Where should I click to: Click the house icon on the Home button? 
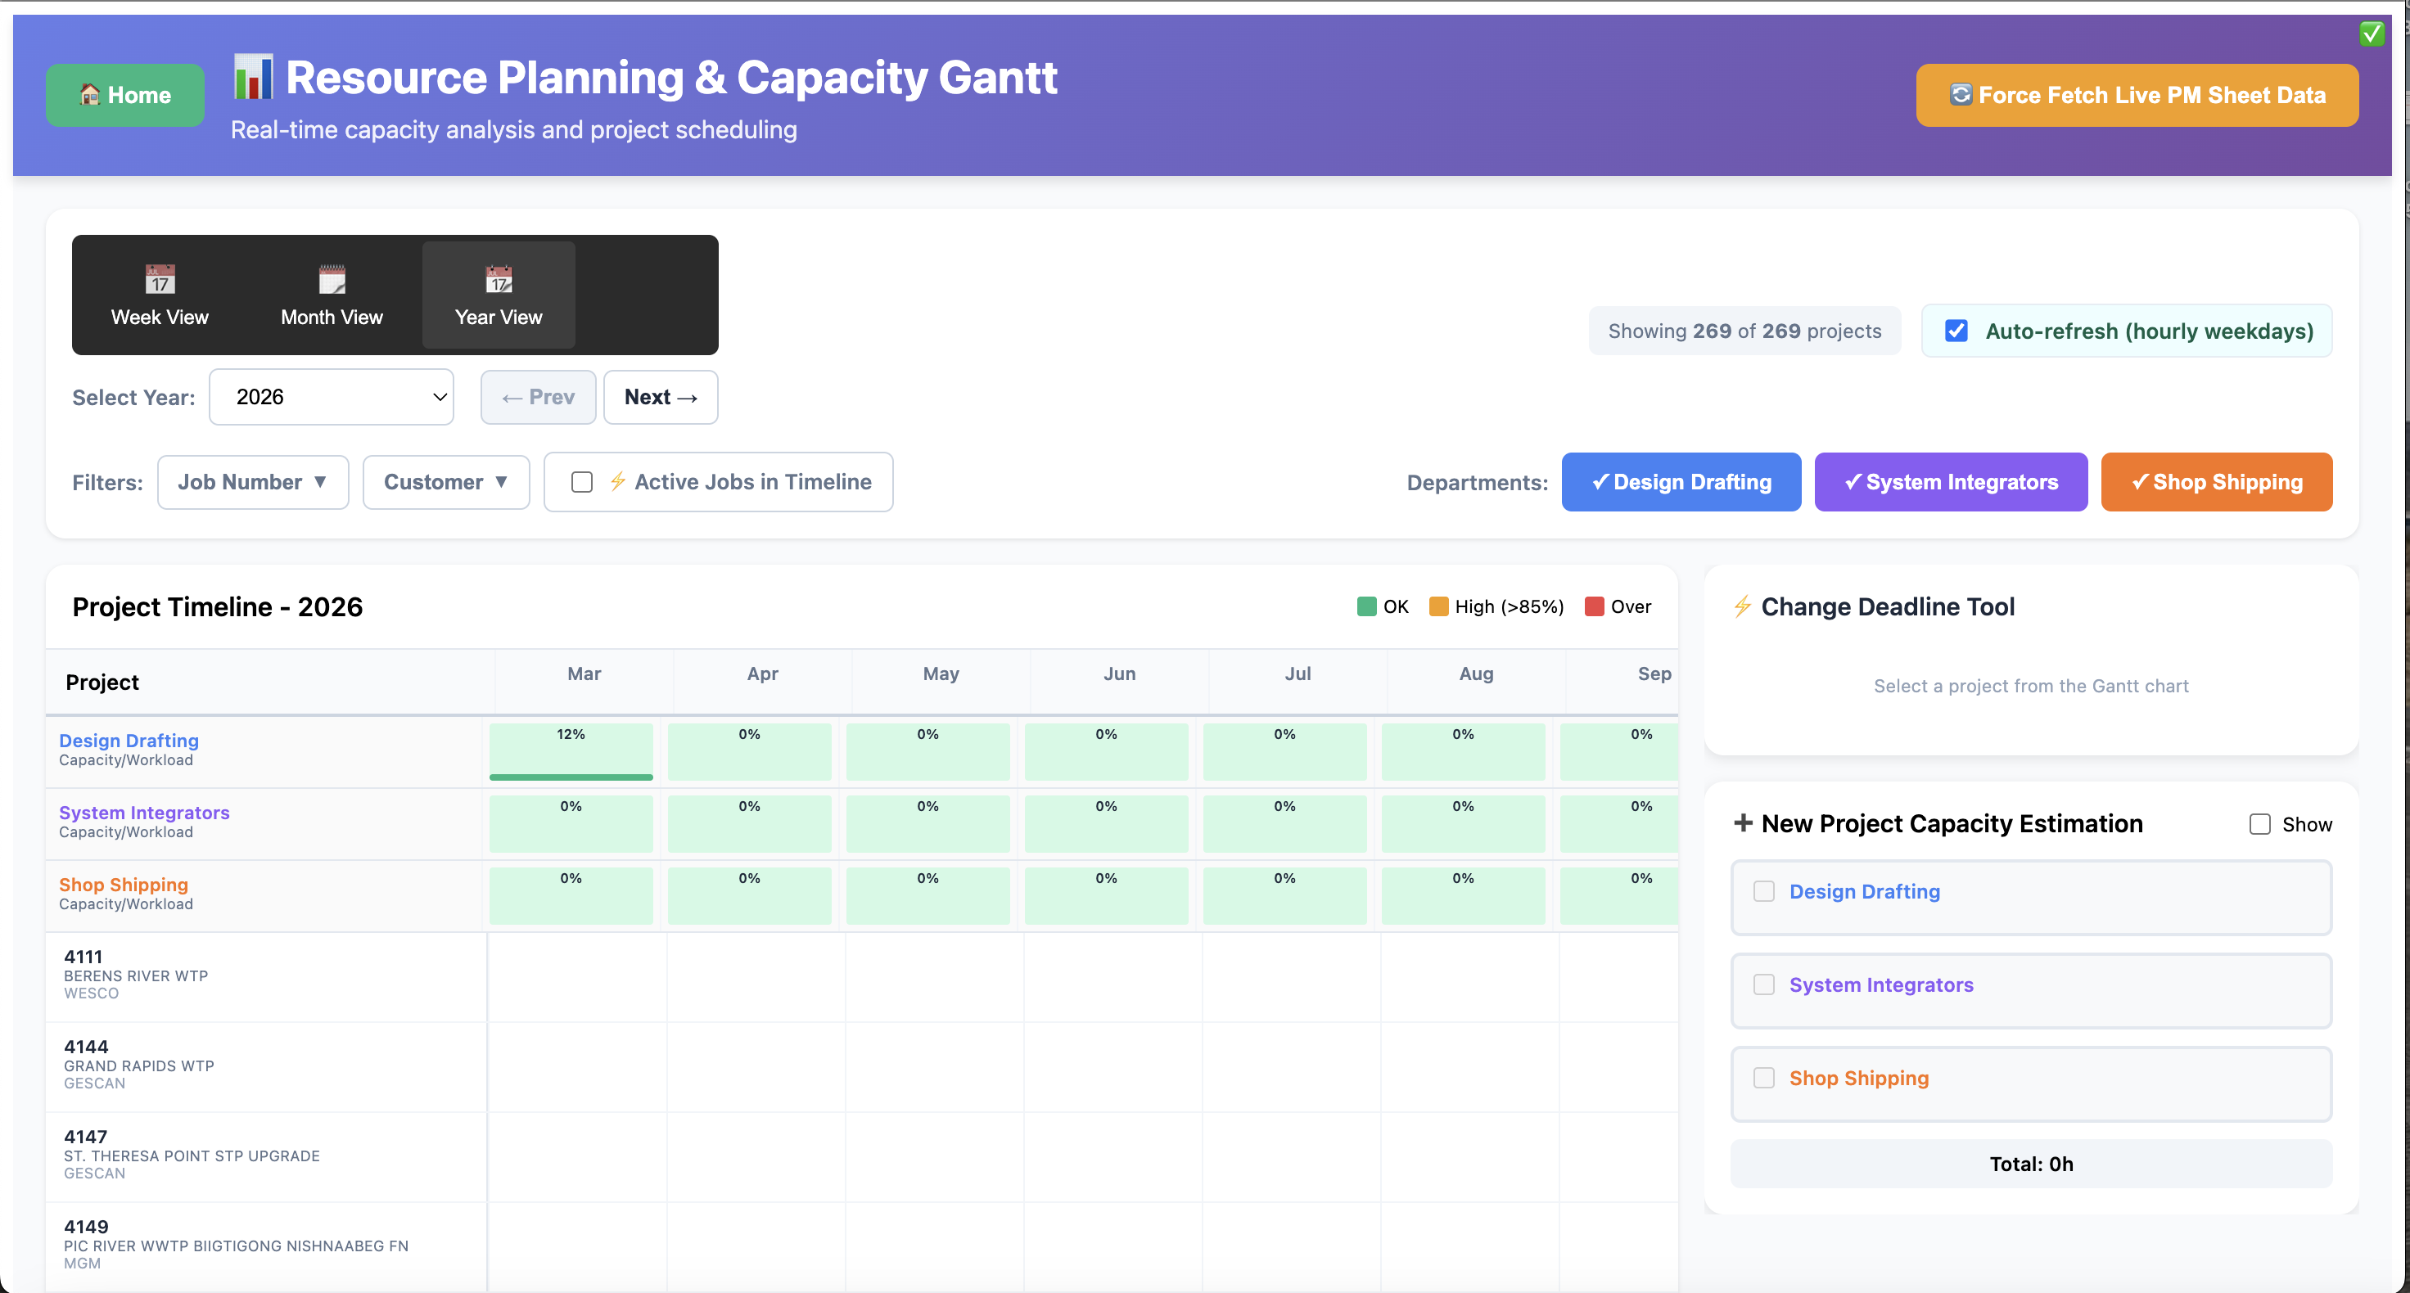click(x=91, y=94)
